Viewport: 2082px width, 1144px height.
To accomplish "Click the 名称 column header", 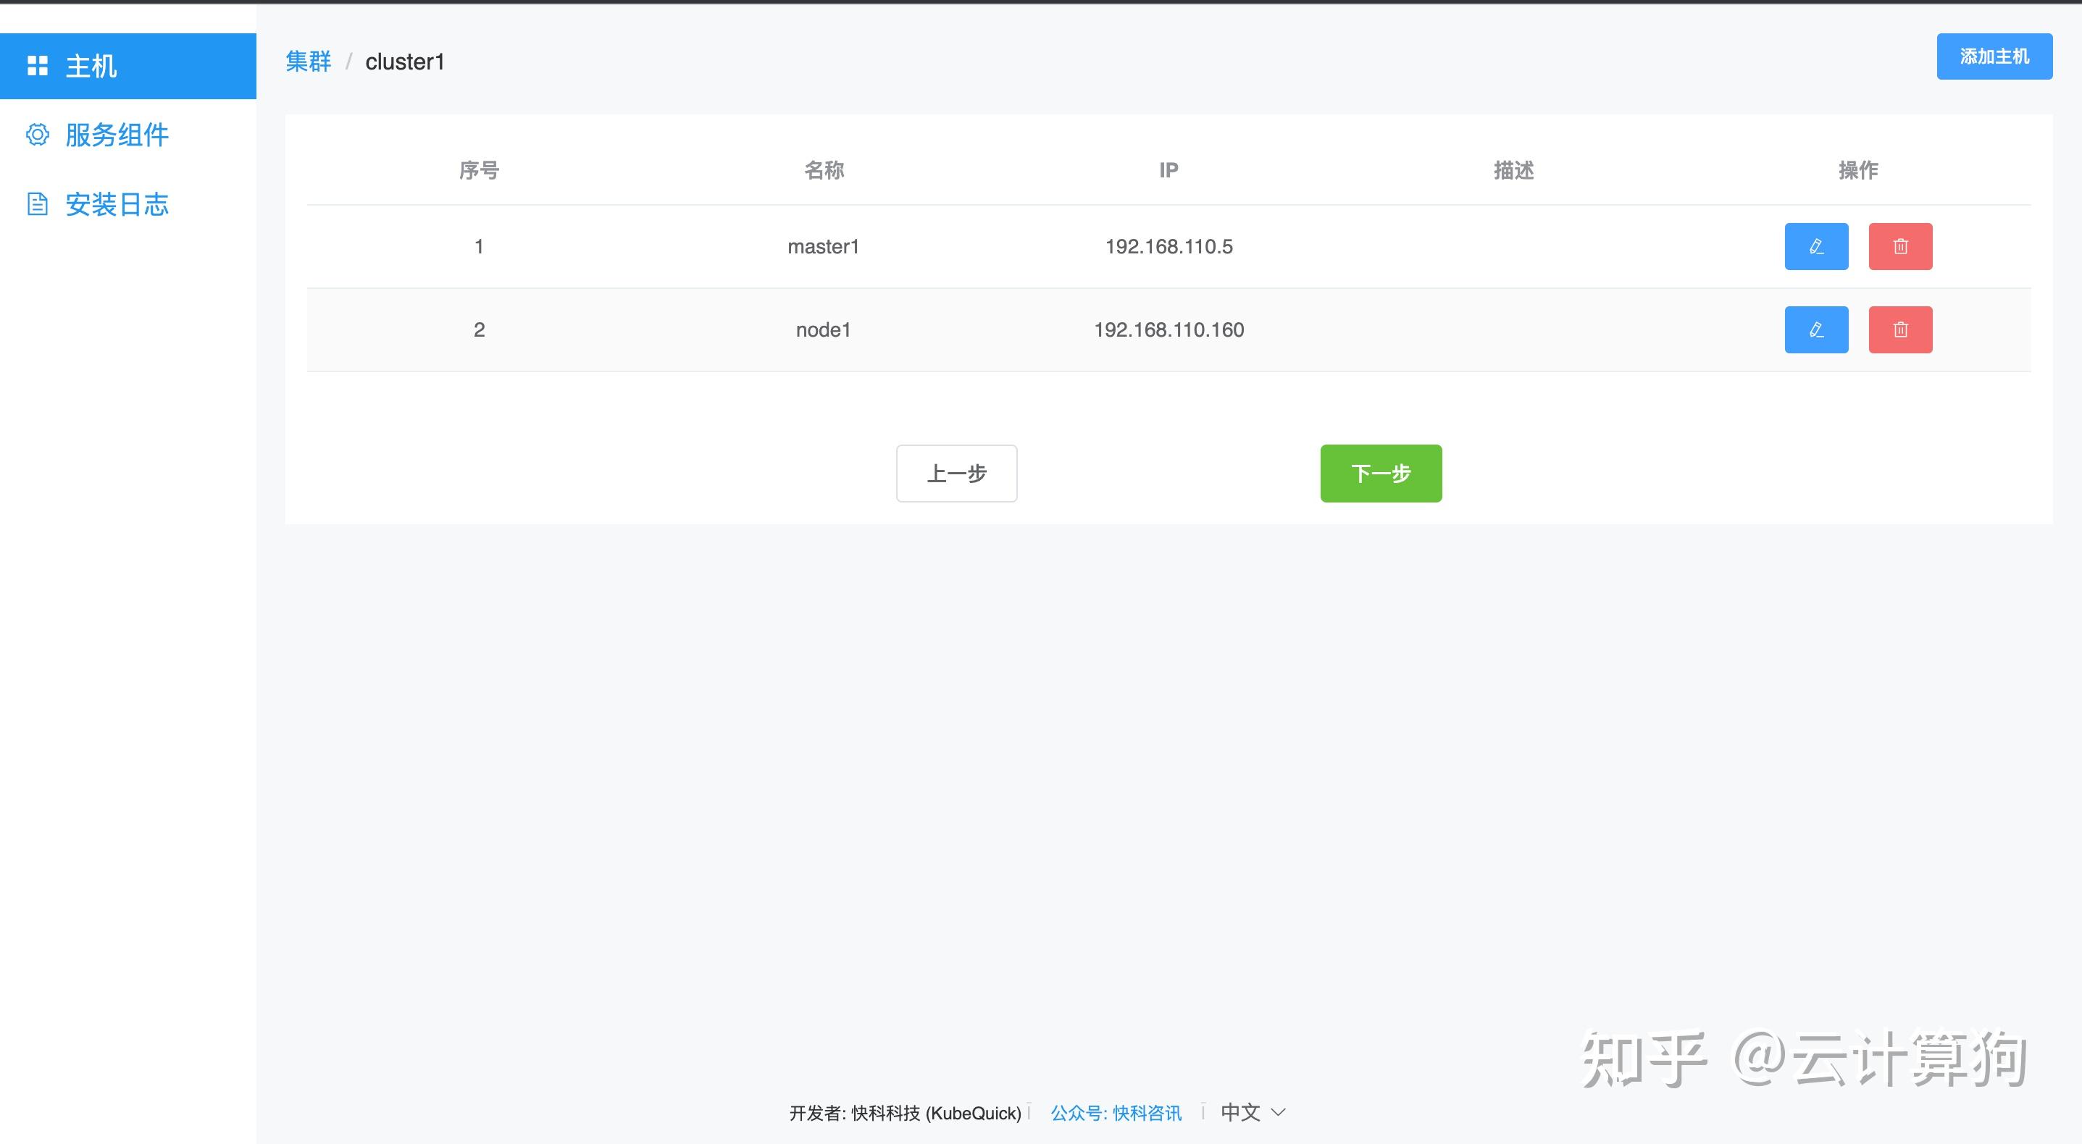I will [823, 170].
